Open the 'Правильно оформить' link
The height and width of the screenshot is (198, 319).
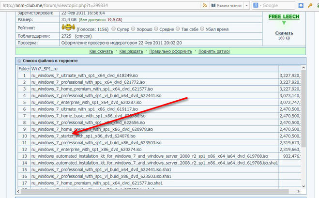[171, 51]
